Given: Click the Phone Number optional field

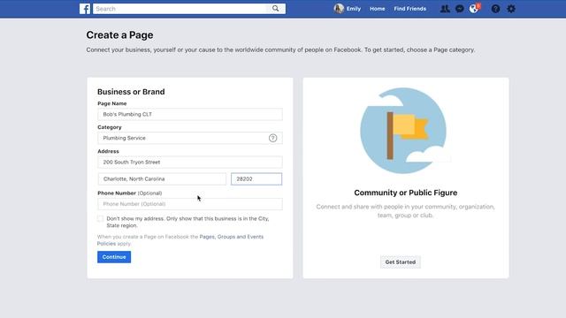Looking at the screenshot, I should [190, 204].
